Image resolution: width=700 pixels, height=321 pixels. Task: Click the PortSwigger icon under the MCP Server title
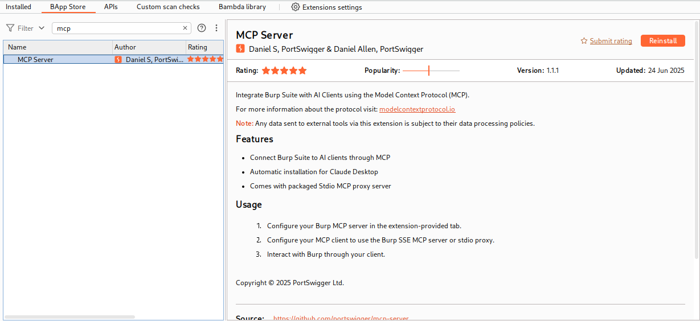(x=240, y=49)
